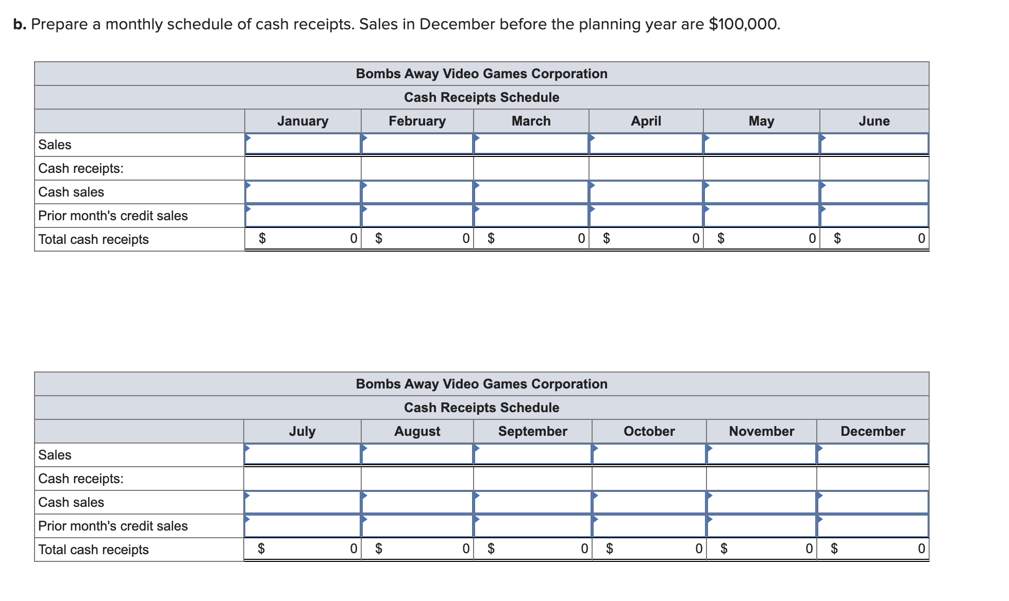Select the January Cash sales cell
1009x601 pixels.
point(303,192)
